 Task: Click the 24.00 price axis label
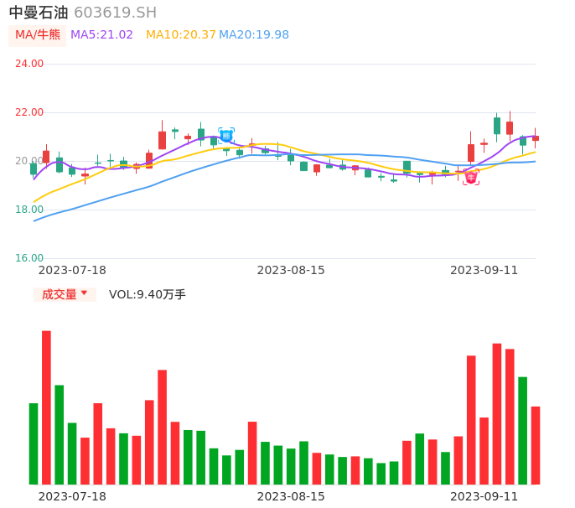coord(29,64)
